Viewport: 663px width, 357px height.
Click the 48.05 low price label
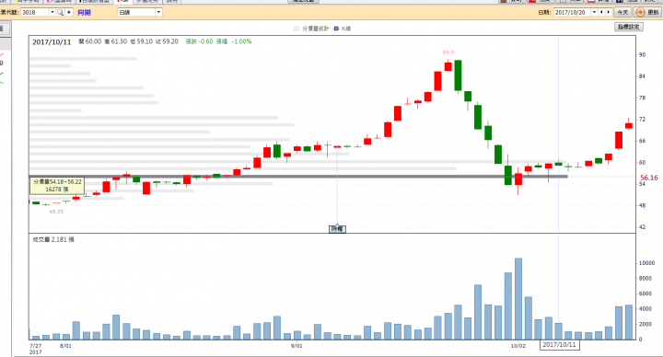point(56,212)
